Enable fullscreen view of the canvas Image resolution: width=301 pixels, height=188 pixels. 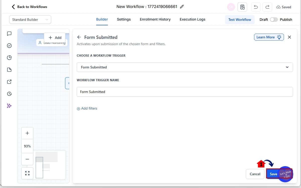(27, 173)
